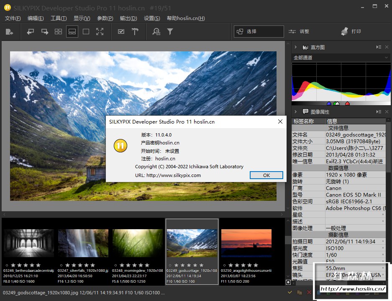Go to previous image with left arrow icon
The image size is (392, 301).
pyautogui.click(x=31, y=32)
